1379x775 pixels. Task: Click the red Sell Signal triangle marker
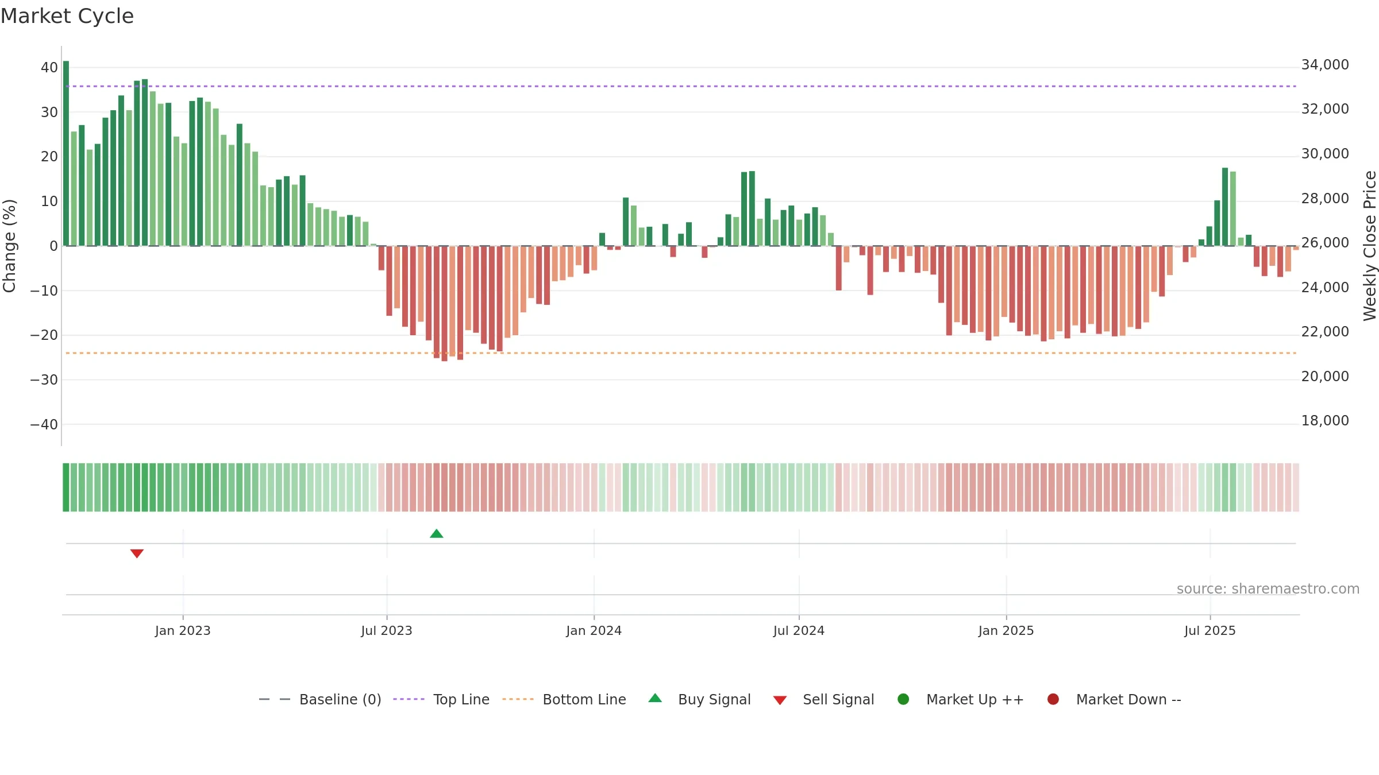point(137,553)
